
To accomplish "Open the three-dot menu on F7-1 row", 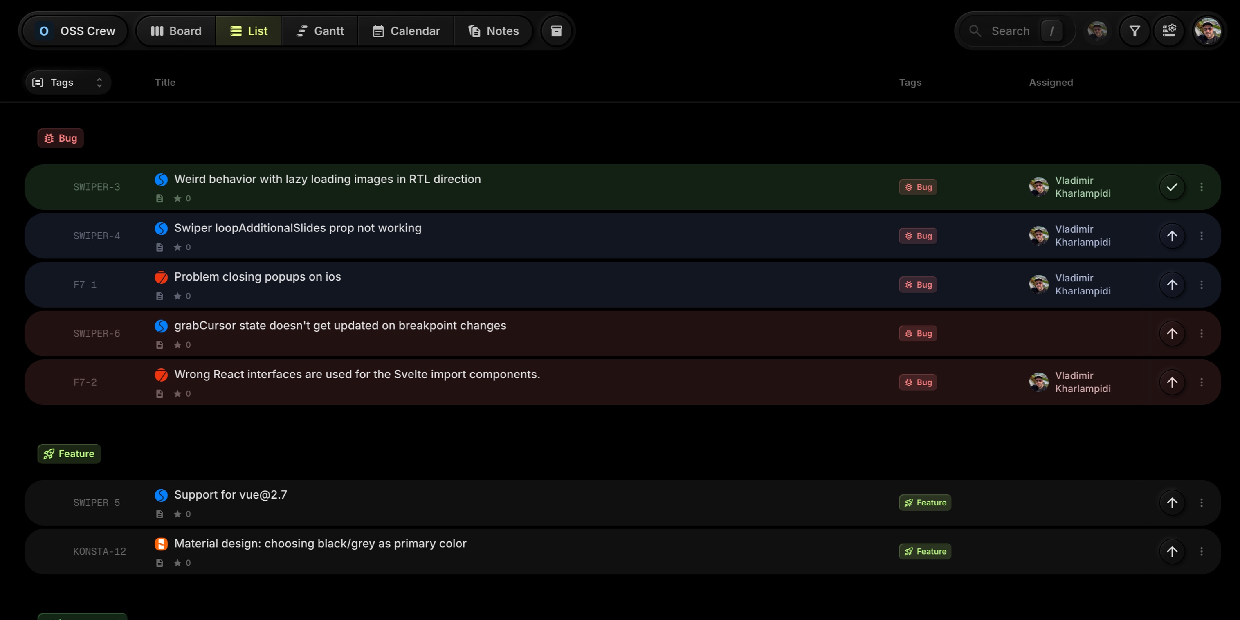I will [x=1202, y=285].
